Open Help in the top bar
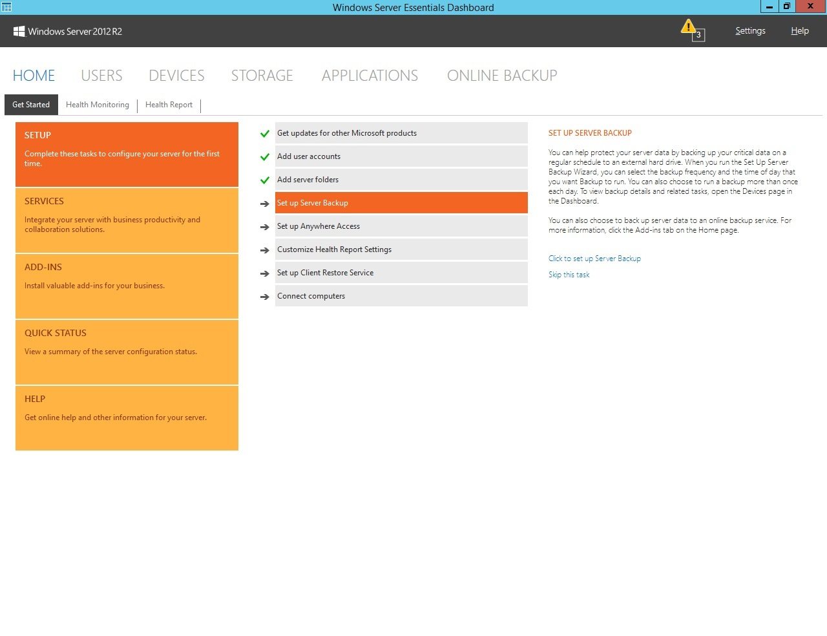827x636 pixels. pos(800,30)
